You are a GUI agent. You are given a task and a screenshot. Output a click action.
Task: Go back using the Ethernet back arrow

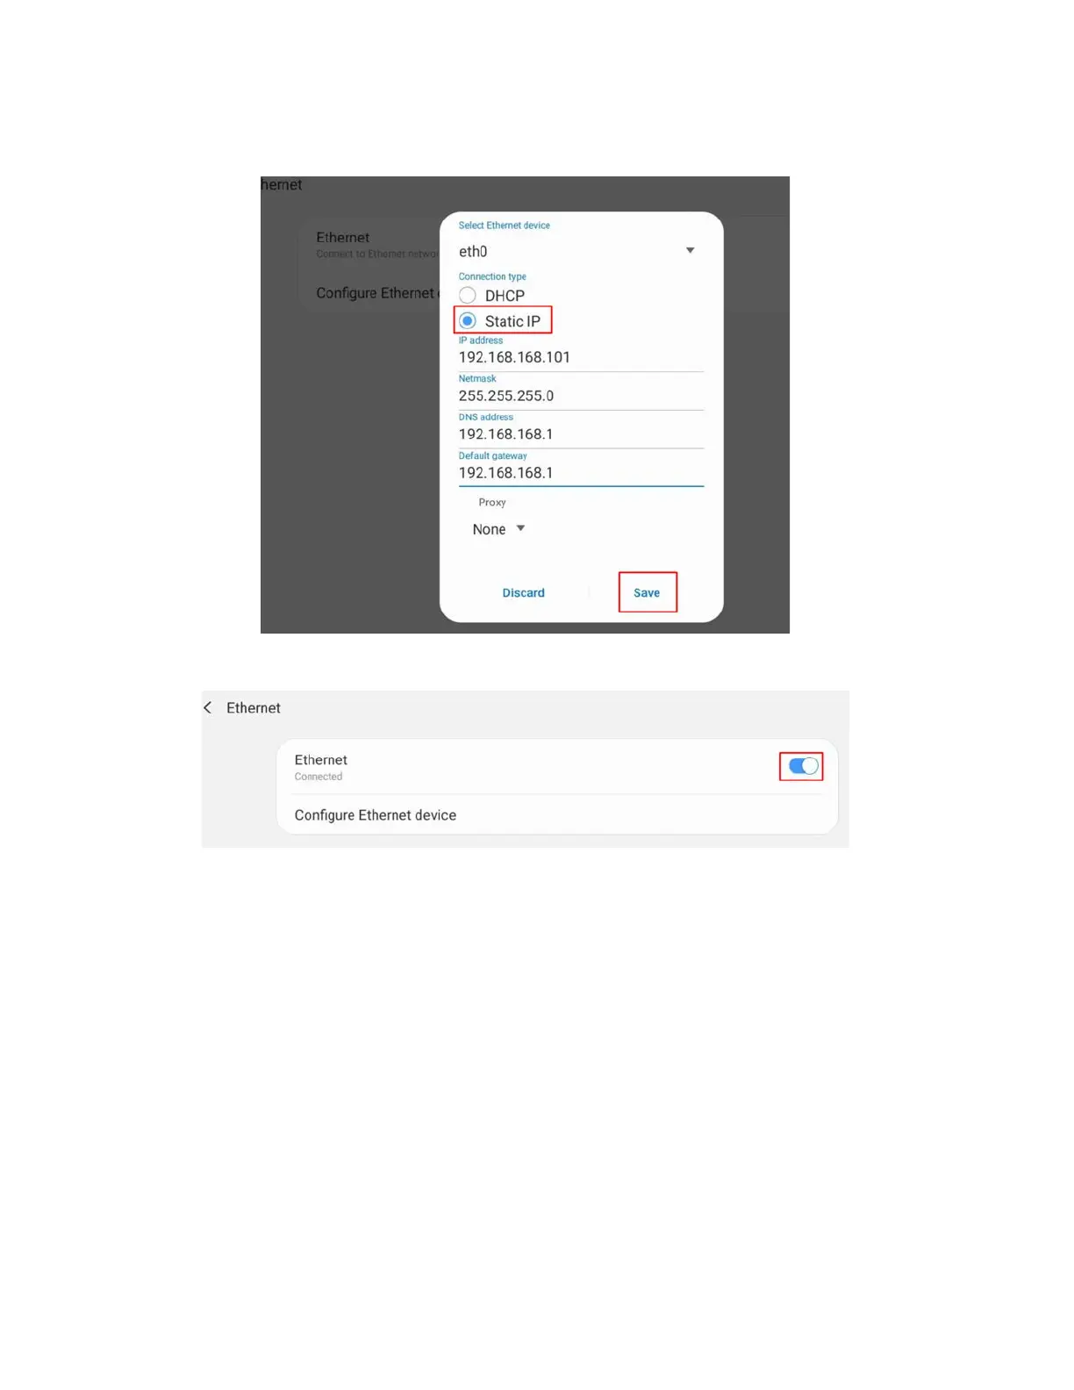pos(208,707)
